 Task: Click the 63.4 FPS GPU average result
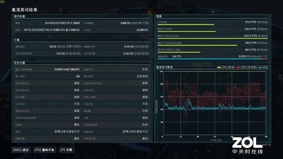click(250, 29)
